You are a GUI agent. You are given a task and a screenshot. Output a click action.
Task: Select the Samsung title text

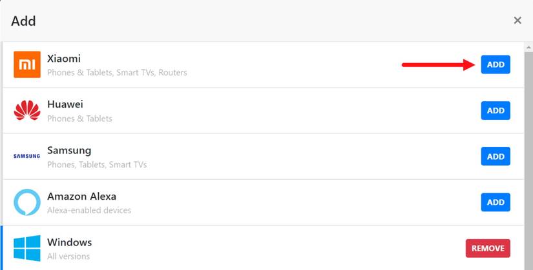(69, 150)
